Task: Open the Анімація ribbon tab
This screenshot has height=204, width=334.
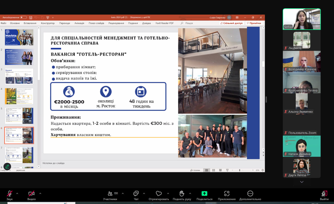Action: pyautogui.click(x=79, y=23)
